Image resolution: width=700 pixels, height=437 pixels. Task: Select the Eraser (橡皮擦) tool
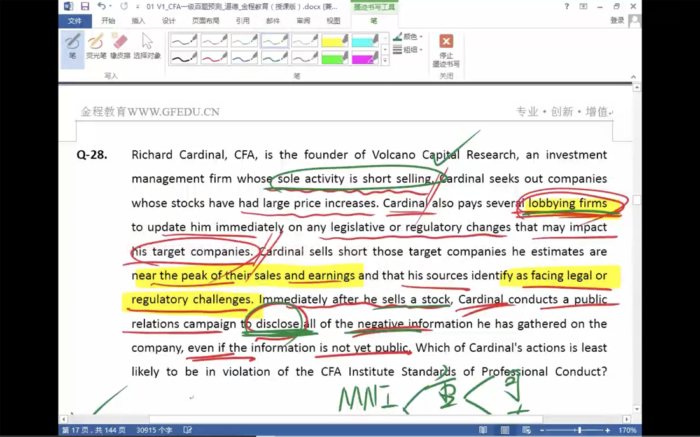pyautogui.click(x=120, y=46)
